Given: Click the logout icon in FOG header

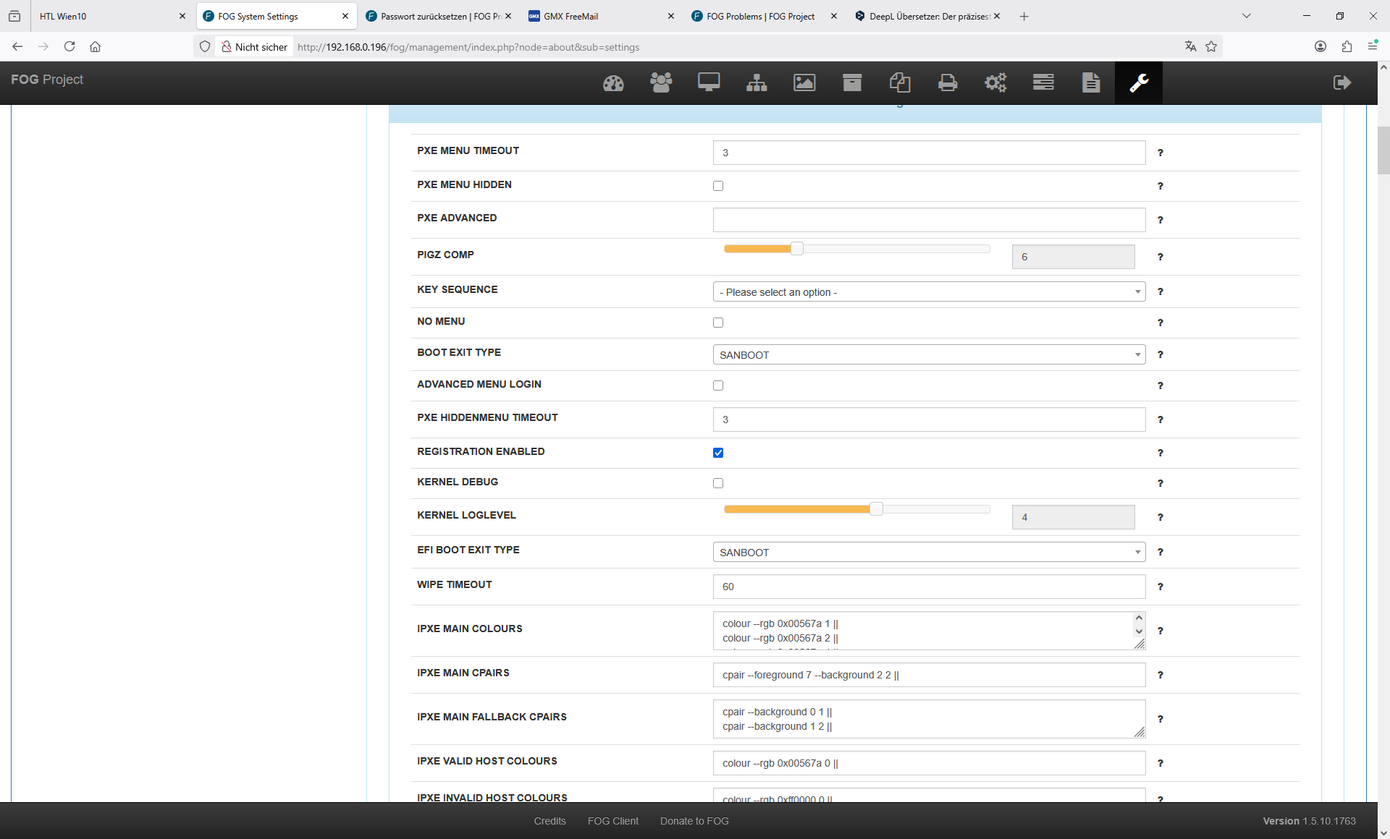Looking at the screenshot, I should 1341,82.
